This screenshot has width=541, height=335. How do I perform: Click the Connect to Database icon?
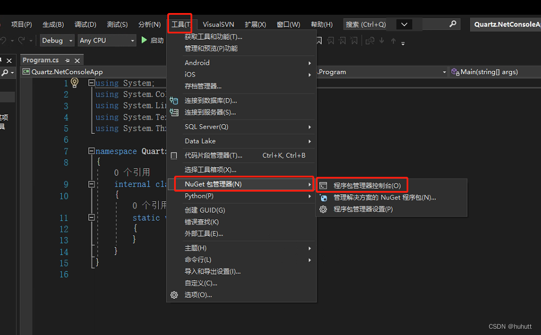click(174, 101)
